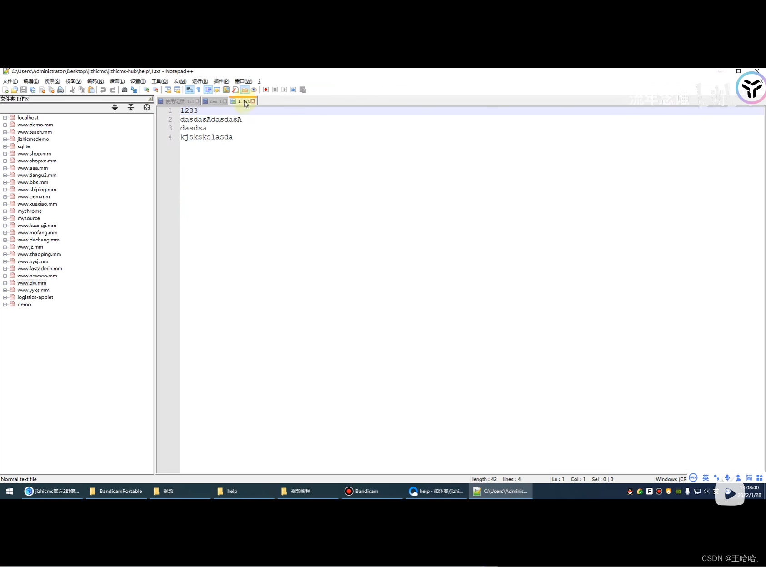Cut the selection with the scissors icon
The width and height of the screenshot is (766, 567).
pyautogui.click(x=72, y=90)
